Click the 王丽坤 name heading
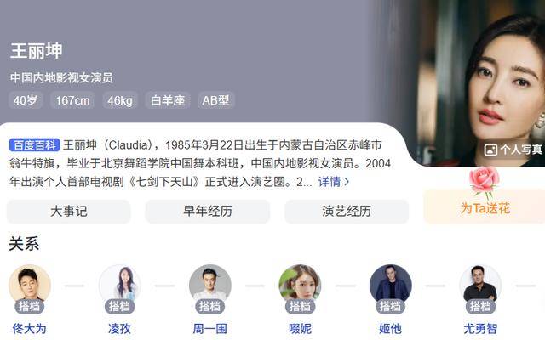The width and height of the screenshot is (545, 340). coord(36,51)
